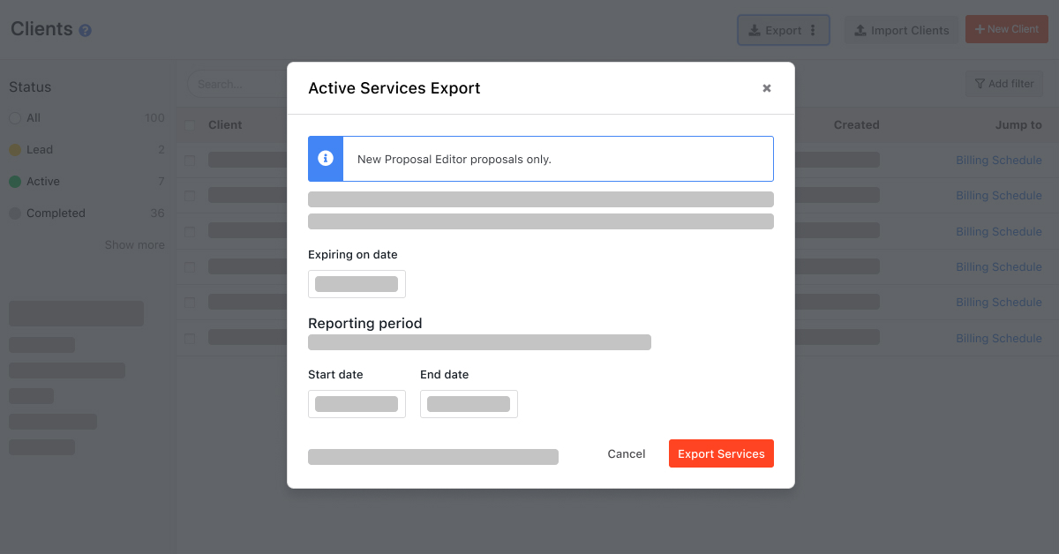Click the Expiring on date field
This screenshot has height=554, width=1059.
[x=357, y=284]
